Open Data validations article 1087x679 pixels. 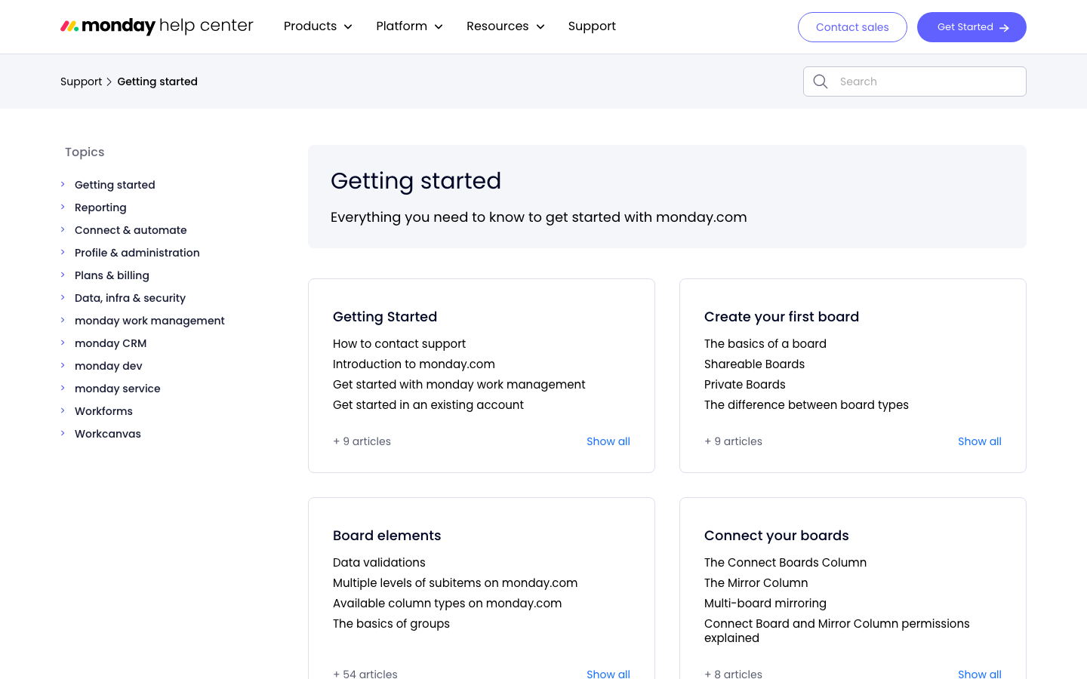[379, 563]
